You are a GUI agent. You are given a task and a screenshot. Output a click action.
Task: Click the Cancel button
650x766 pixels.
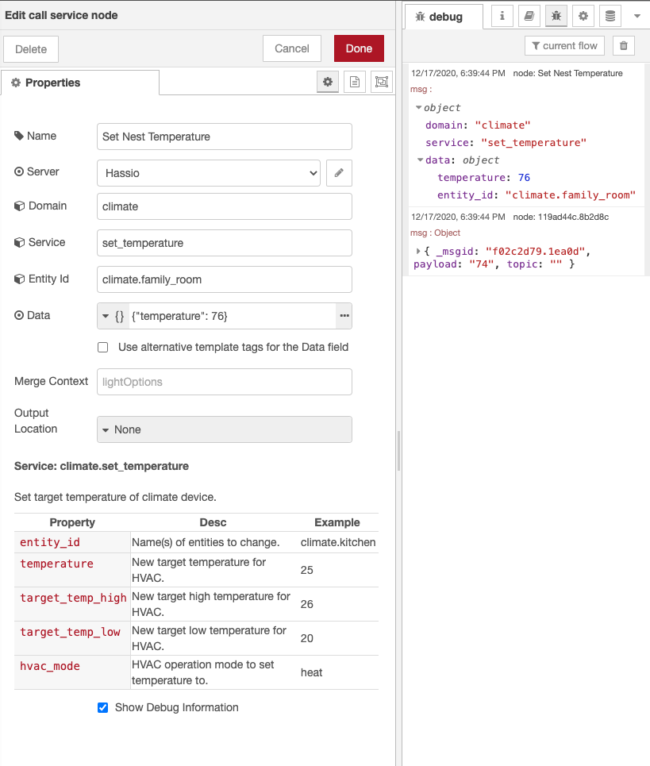point(291,48)
